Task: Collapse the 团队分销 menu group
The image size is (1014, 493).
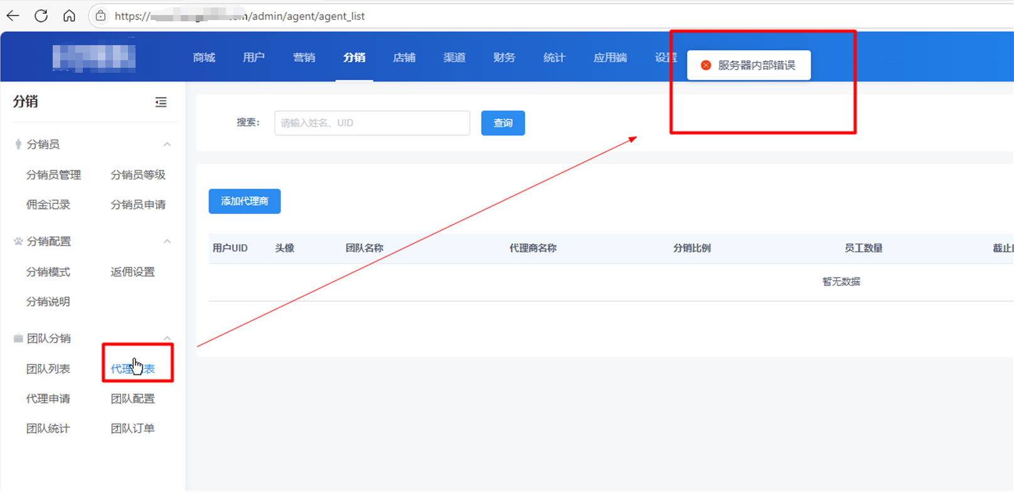Action: [167, 338]
